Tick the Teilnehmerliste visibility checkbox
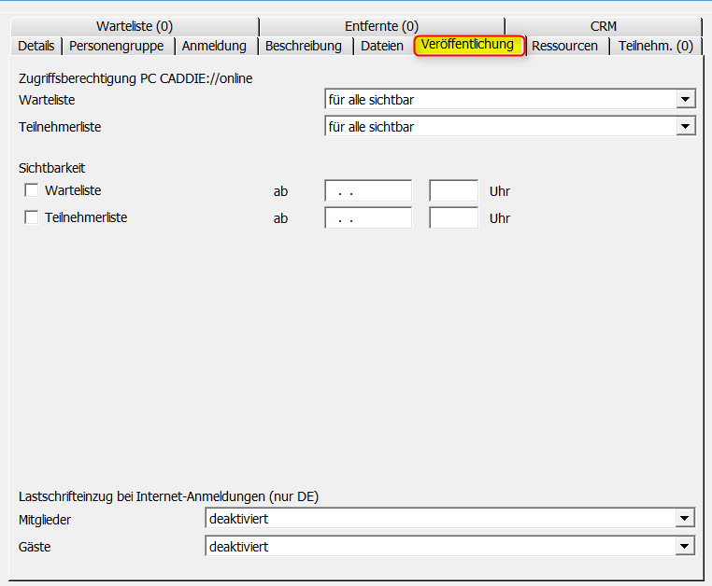712x586 pixels. 32,217
